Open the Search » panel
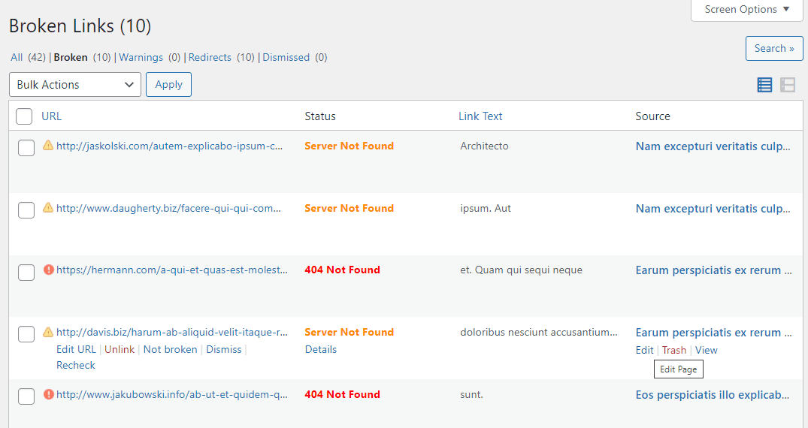Screen dimensions: 808x428 [773, 49]
